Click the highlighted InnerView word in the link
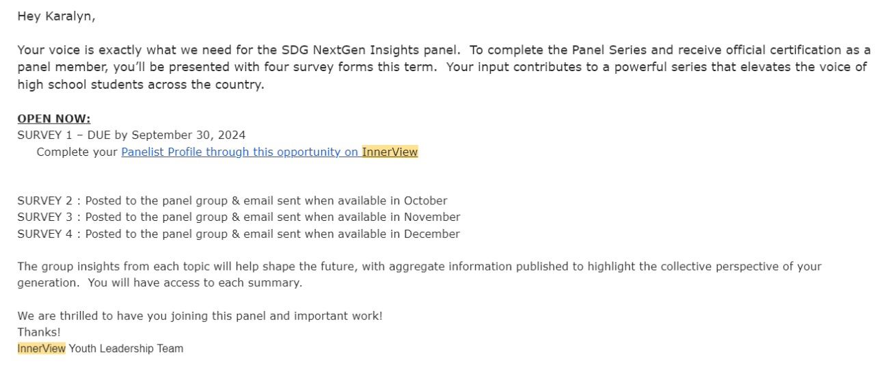Viewport: 875px width, 376px height. [x=390, y=152]
